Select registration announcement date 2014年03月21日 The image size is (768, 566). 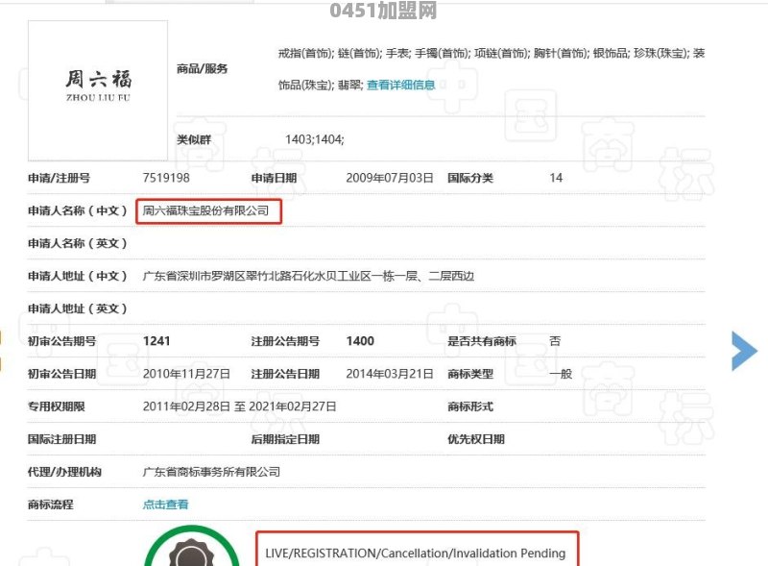point(390,374)
